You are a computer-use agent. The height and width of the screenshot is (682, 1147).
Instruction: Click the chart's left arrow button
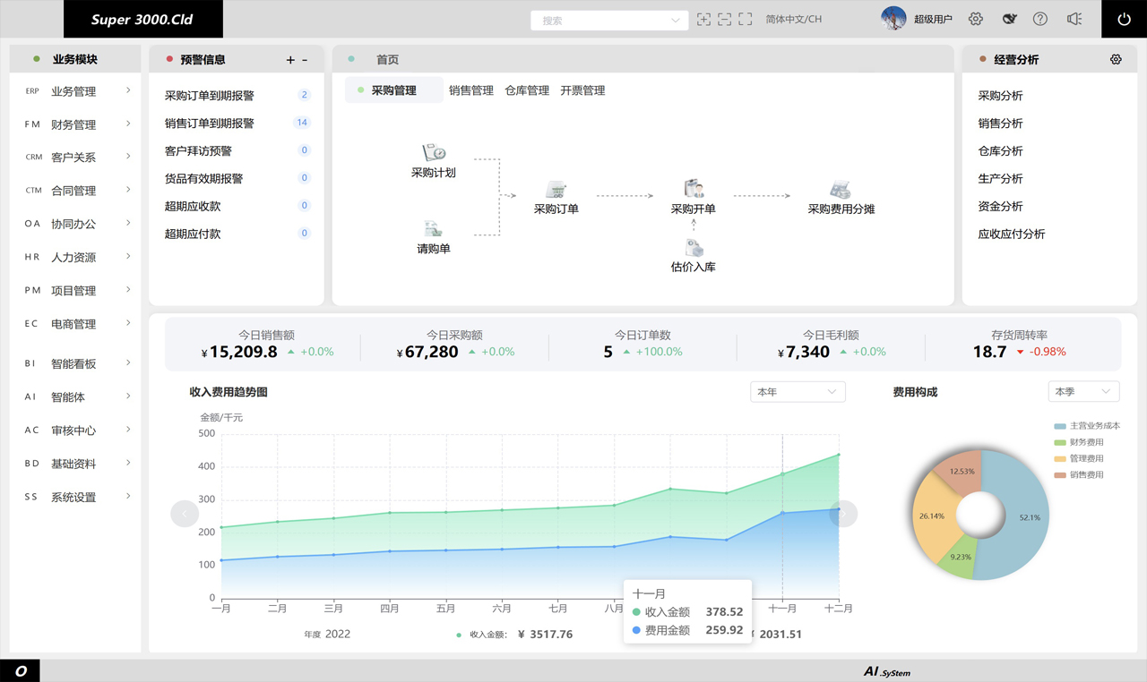[185, 514]
